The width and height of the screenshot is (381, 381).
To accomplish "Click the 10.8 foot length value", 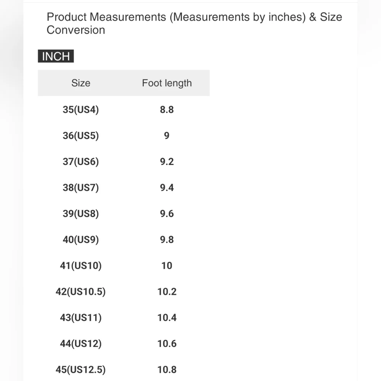I will pos(167,370).
